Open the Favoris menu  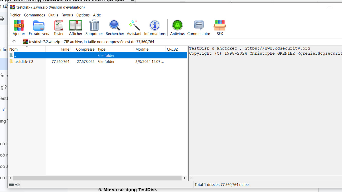click(x=67, y=15)
